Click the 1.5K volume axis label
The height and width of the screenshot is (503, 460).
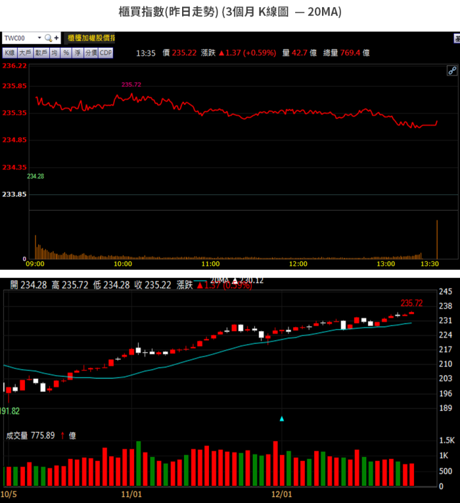447,440
